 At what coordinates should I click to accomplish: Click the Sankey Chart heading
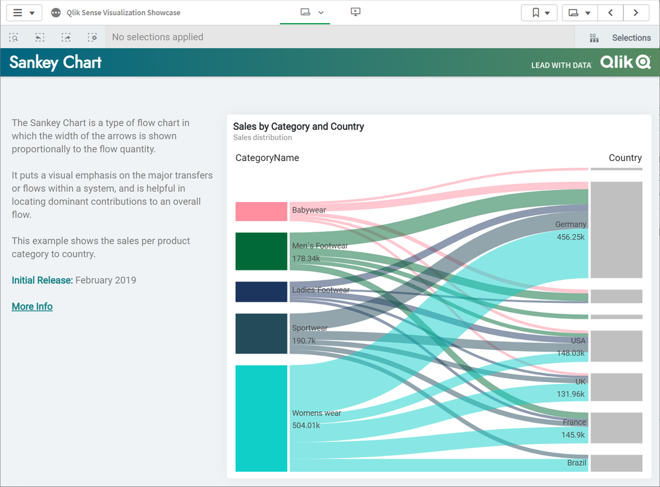pos(55,62)
